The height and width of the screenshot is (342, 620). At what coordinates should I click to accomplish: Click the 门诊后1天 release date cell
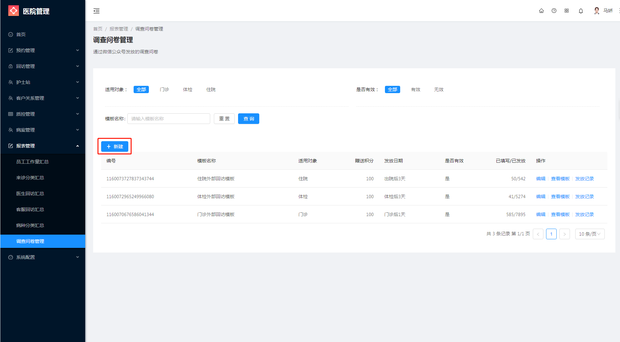(395, 214)
